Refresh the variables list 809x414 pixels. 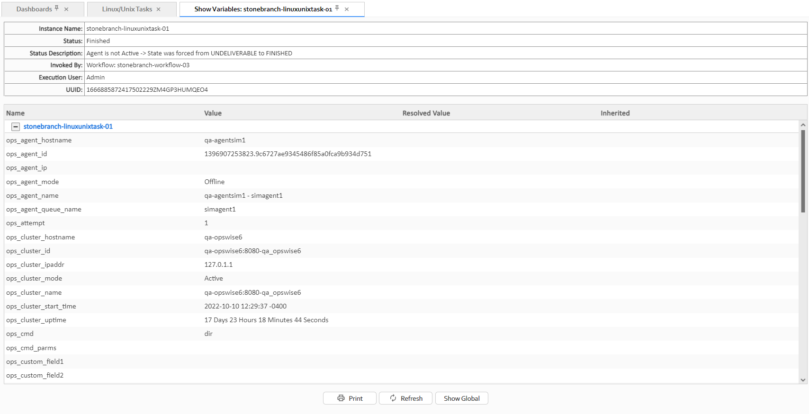coord(405,398)
